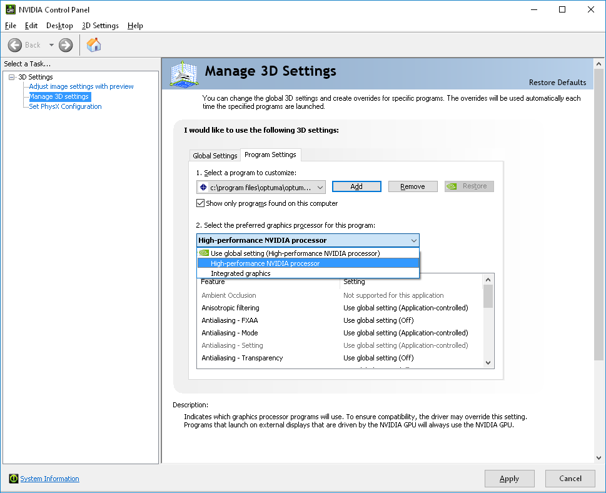Image resolution: width=606 pixels, height=493 pixels.
Task: Select the Program Settings tab
Action: 271,155
